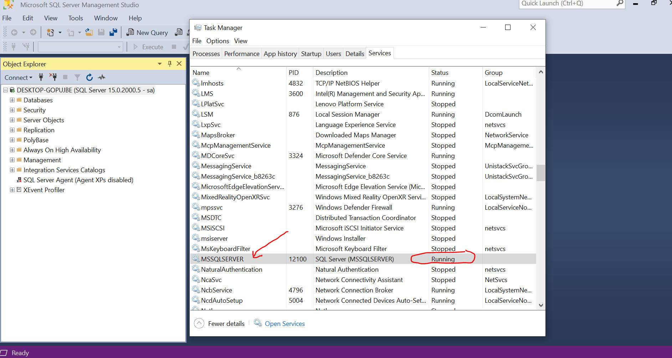Collapse the DESKTOP-GOPUJBE server node
The width and height of the screenshot is (672, 358).
click(5, 90)
